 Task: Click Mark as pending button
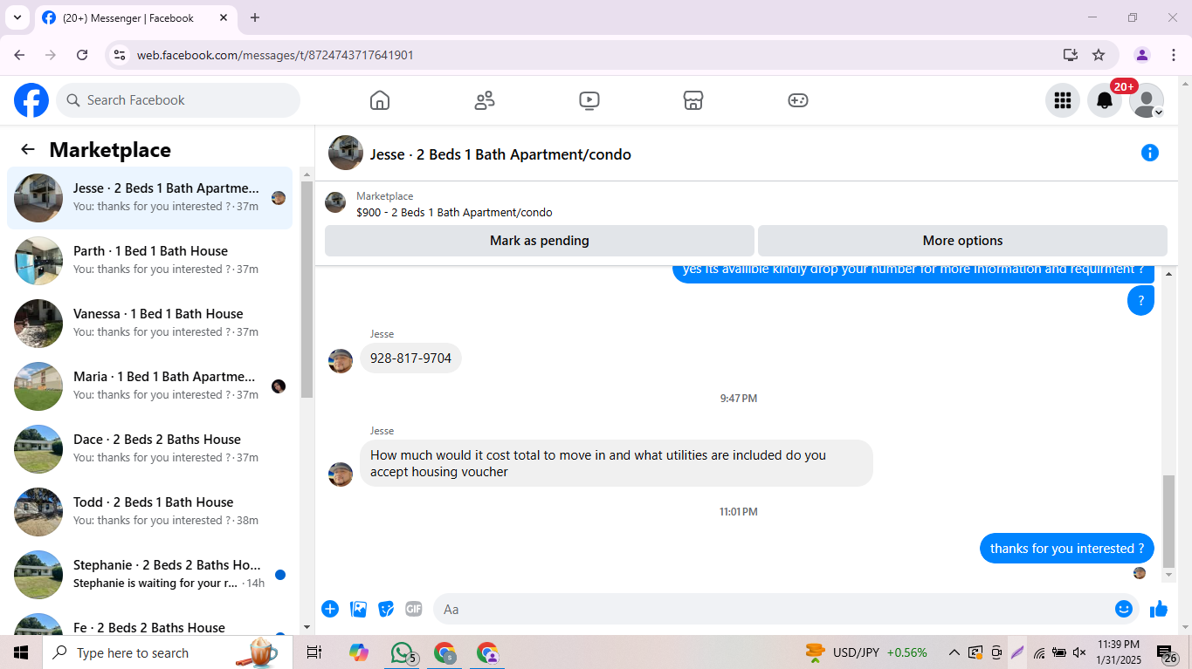click(540, 241)
